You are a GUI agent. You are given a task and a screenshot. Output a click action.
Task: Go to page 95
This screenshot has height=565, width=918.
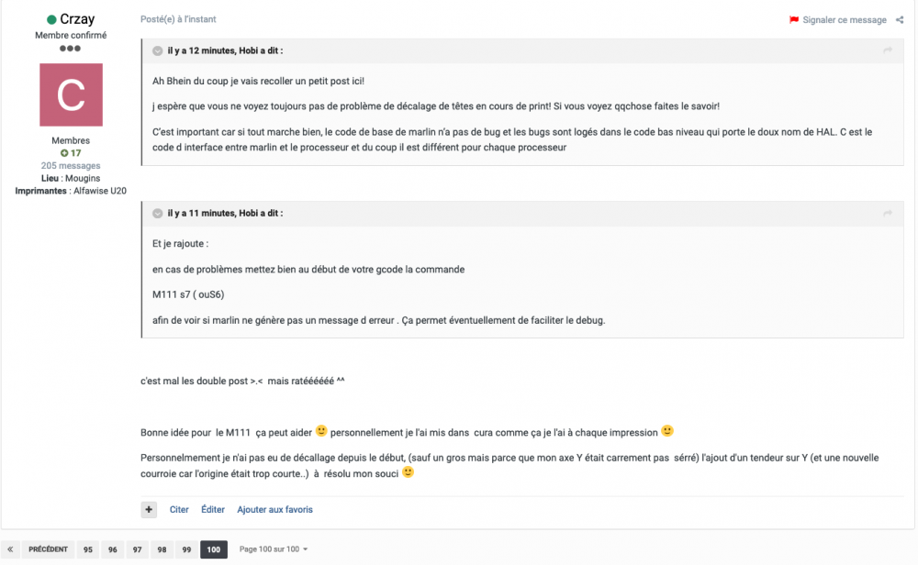coord(88,549)
